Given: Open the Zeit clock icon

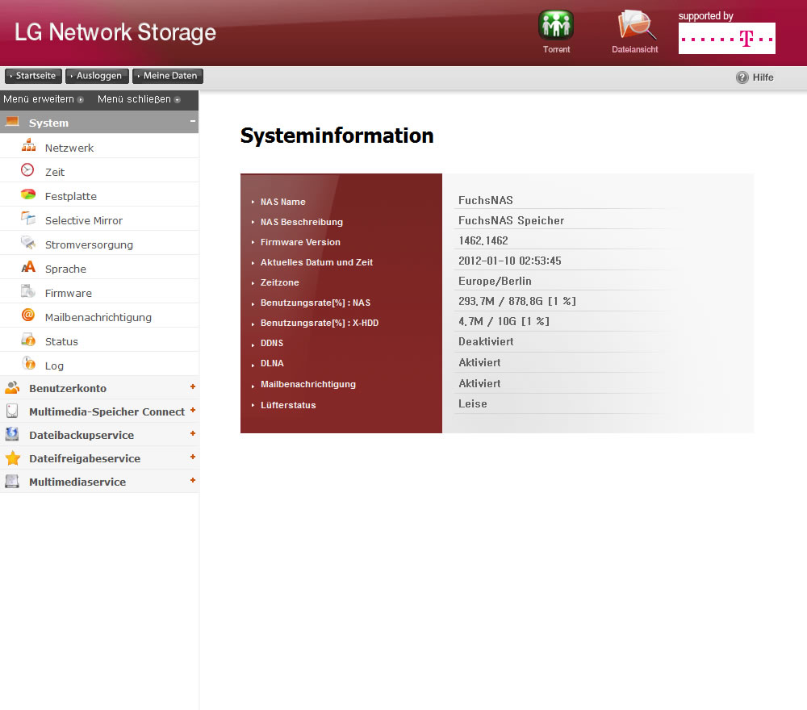Looking at the screenshot, I should pos(28,171).
